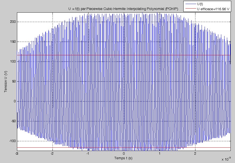Click the y-axis tick label 50
Image resolution: width=235 pixels, height=163 pixels.
tap(13, 81)
